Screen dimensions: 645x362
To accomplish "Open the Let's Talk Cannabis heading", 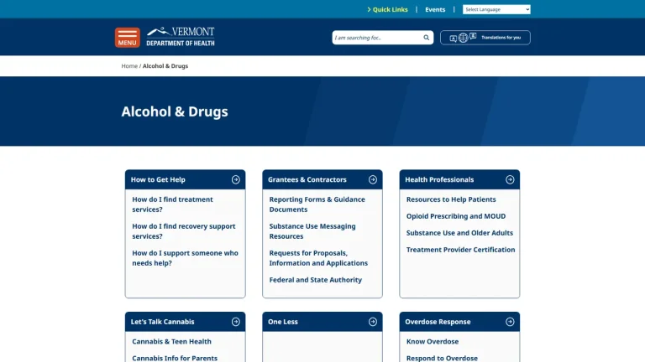I will click(162, 322).
